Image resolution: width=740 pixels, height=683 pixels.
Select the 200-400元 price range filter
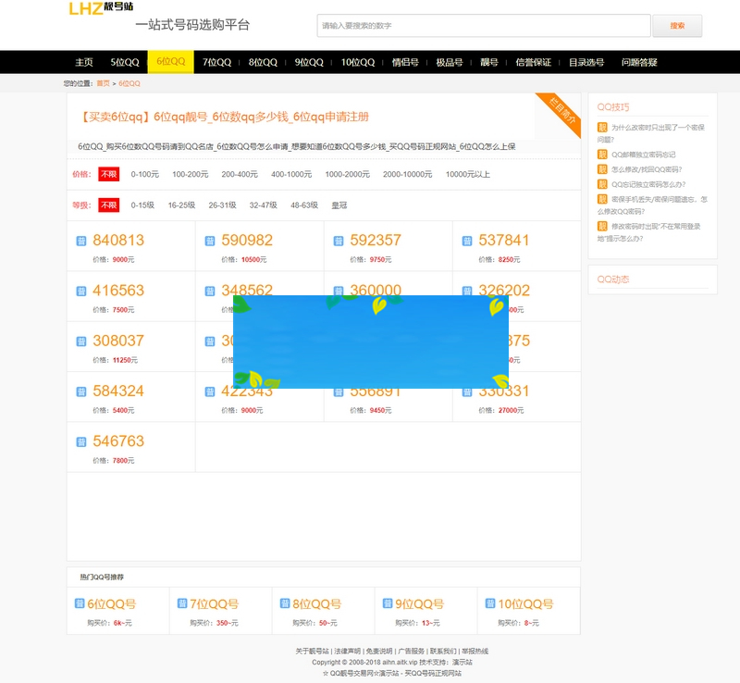click(240, 174)
